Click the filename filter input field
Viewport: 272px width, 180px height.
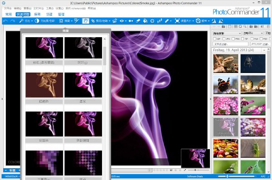click(230, 44)
